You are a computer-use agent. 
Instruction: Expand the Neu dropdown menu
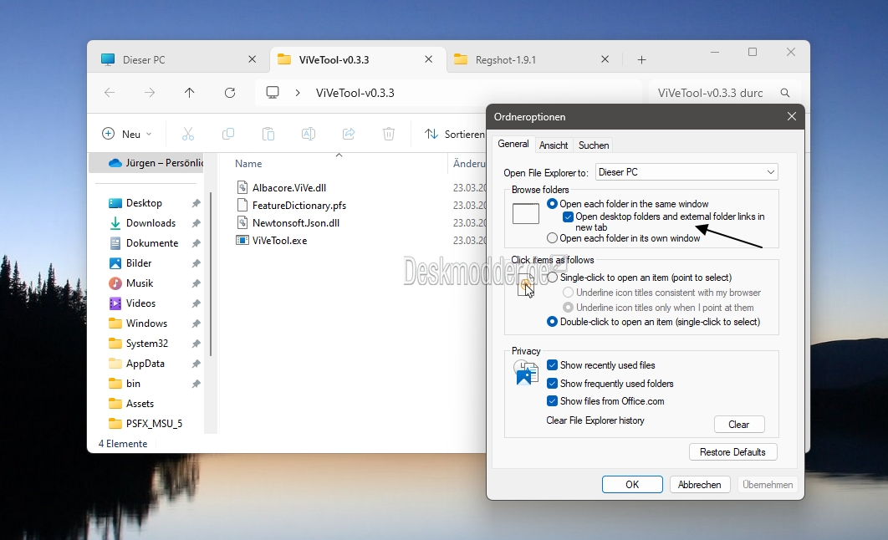tap(127, 134)
